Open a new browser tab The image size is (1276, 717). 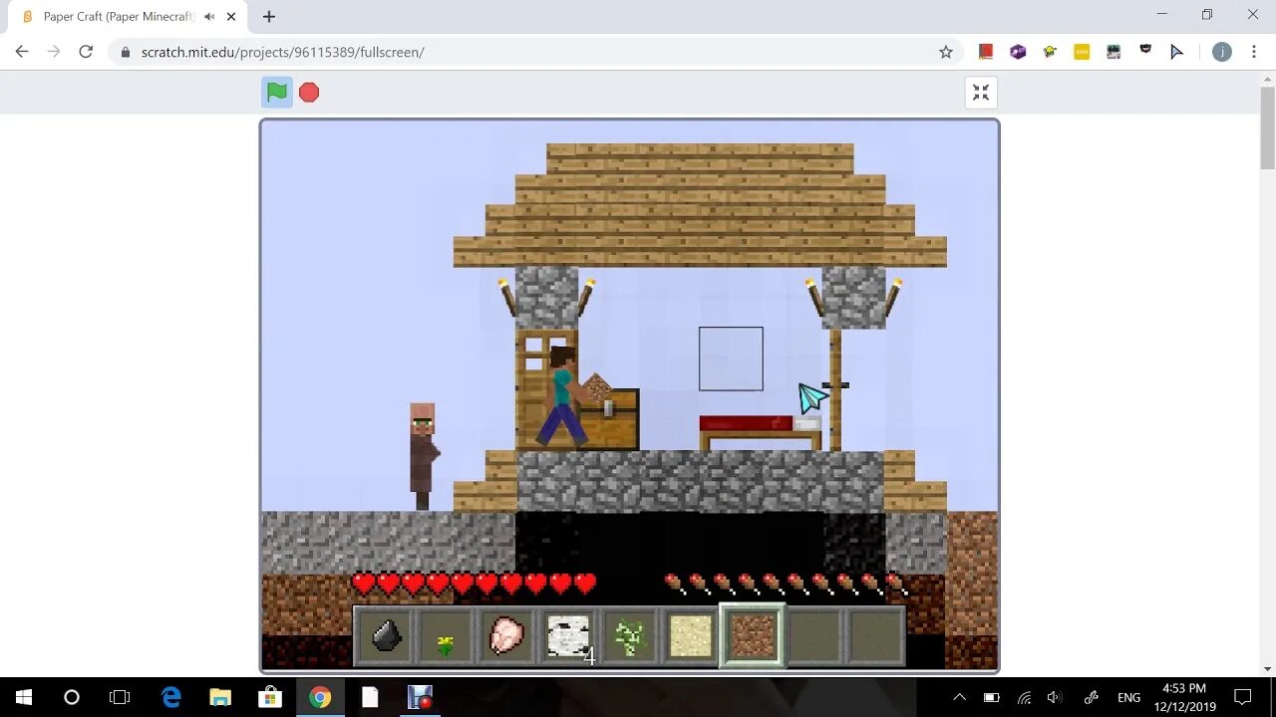[x=269, y=17]
